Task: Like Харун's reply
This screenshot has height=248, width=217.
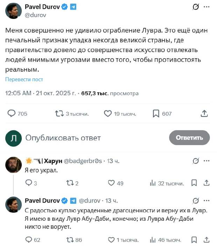Action: (x=111, y=183)
